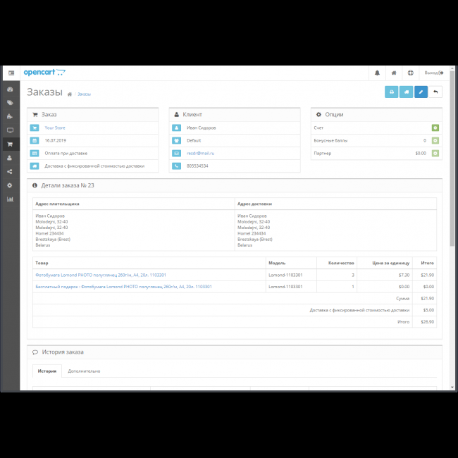Open the Catalog tags sidebar icon

(10, 103)
